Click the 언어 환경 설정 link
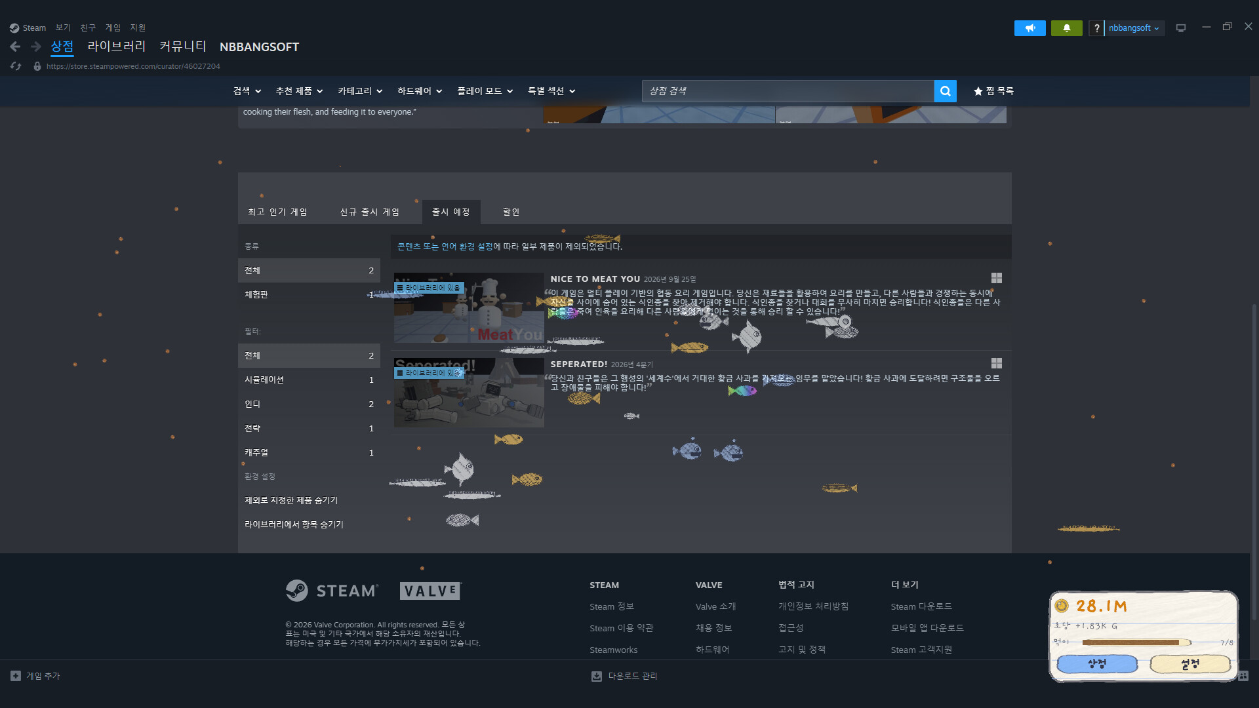This screenshot has height=708, width=1259. coord(467,246)
